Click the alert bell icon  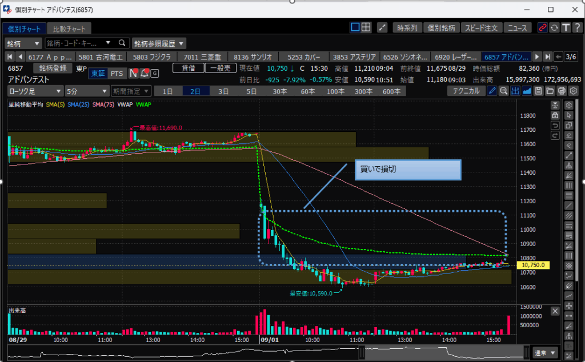[x=144, y=73]
